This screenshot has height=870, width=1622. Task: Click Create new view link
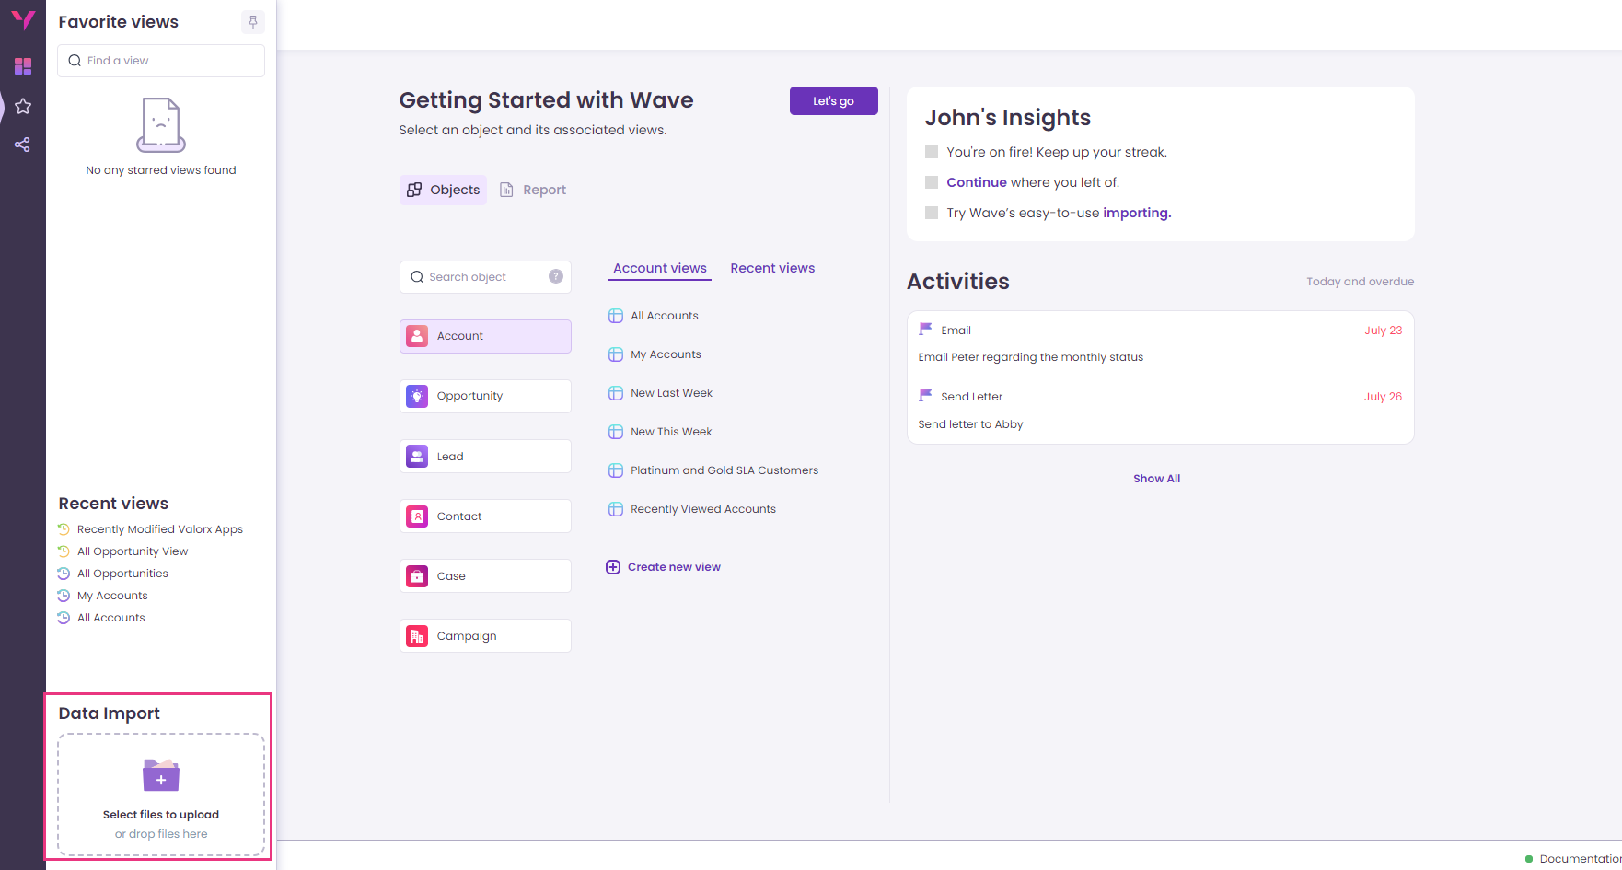coord(674,567)
